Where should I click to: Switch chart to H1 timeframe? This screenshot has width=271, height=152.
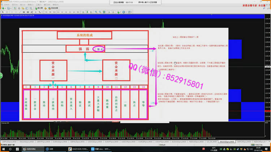pyautogui.click(x=62, y=12)
